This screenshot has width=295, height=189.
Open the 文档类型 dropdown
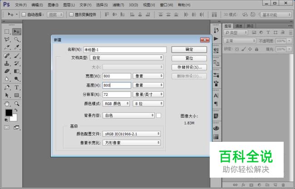pyautogui.click(x=127, y=58)
